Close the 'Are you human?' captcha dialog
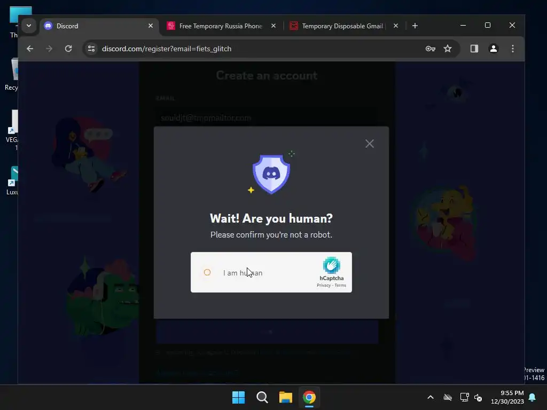 370,144
